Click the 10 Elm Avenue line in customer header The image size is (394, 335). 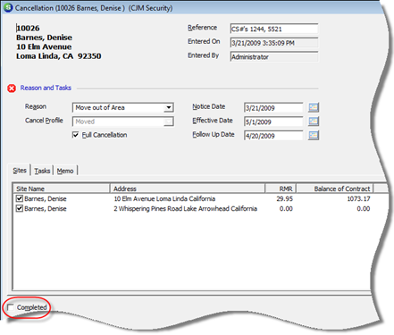point(44,46)
